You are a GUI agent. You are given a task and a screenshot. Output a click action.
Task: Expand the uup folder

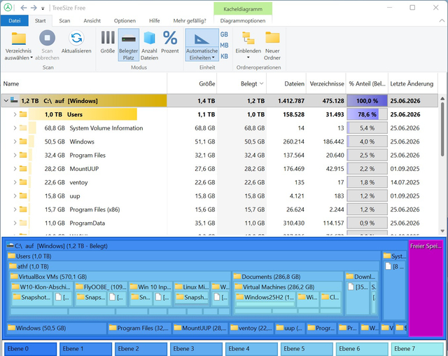[15, 196]
